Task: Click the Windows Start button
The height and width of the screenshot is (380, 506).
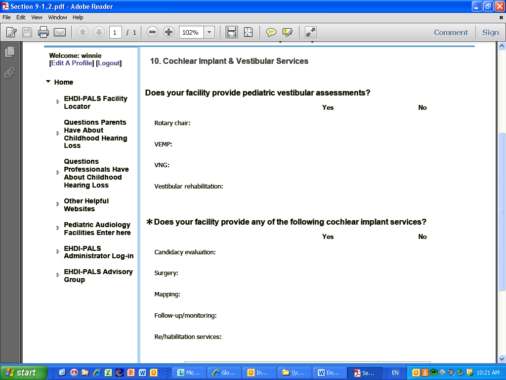Action: click(x=24, y=373)
